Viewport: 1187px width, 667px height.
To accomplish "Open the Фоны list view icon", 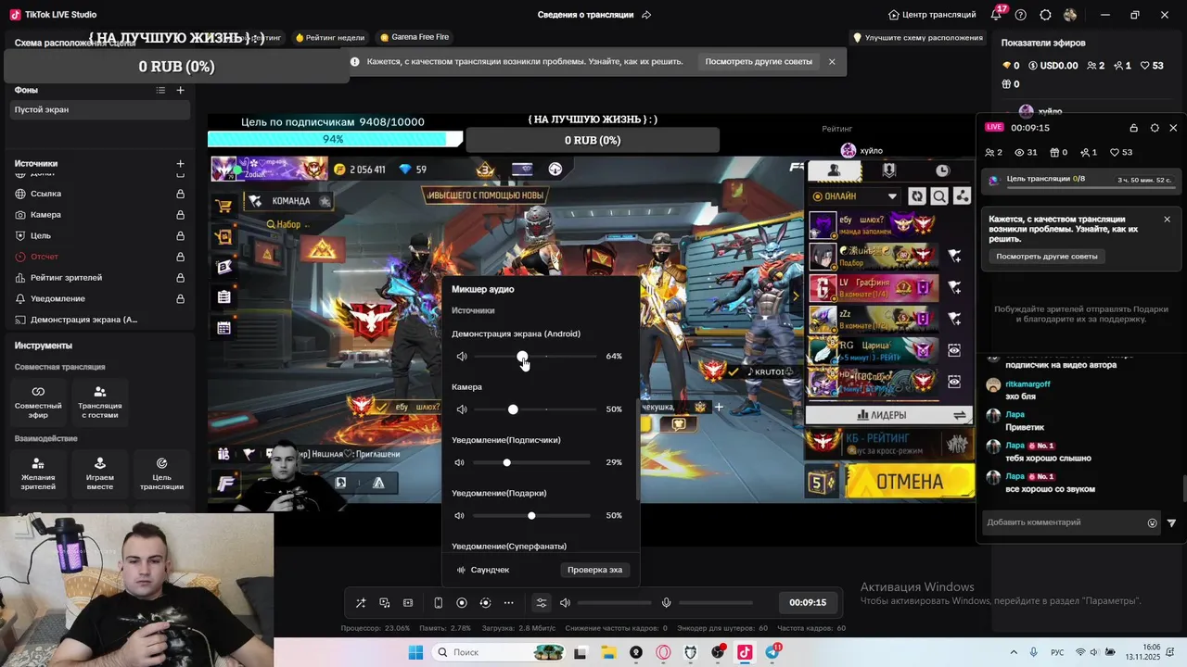I will (x=160, y=90).
